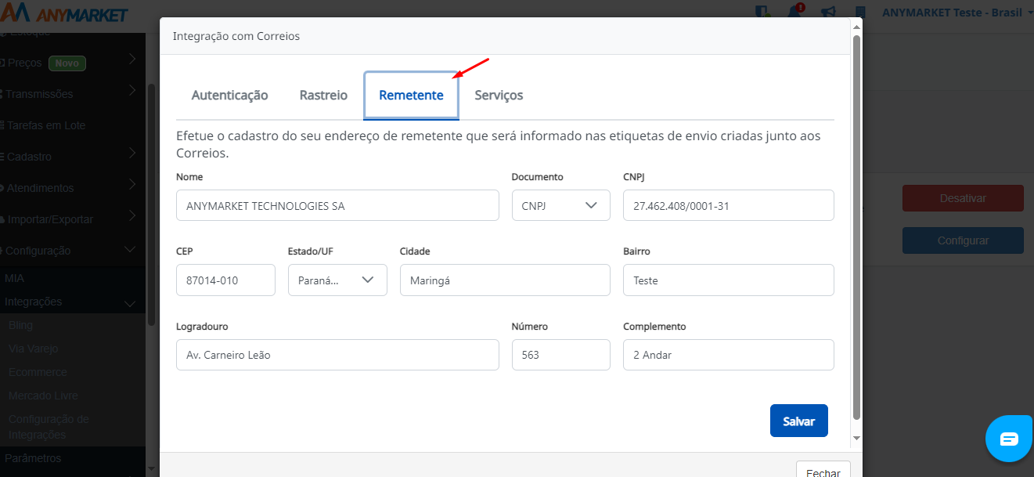Open the blue chat support bubble
This screenshot has width=1034, height=477.
(x=1010, y=438)
